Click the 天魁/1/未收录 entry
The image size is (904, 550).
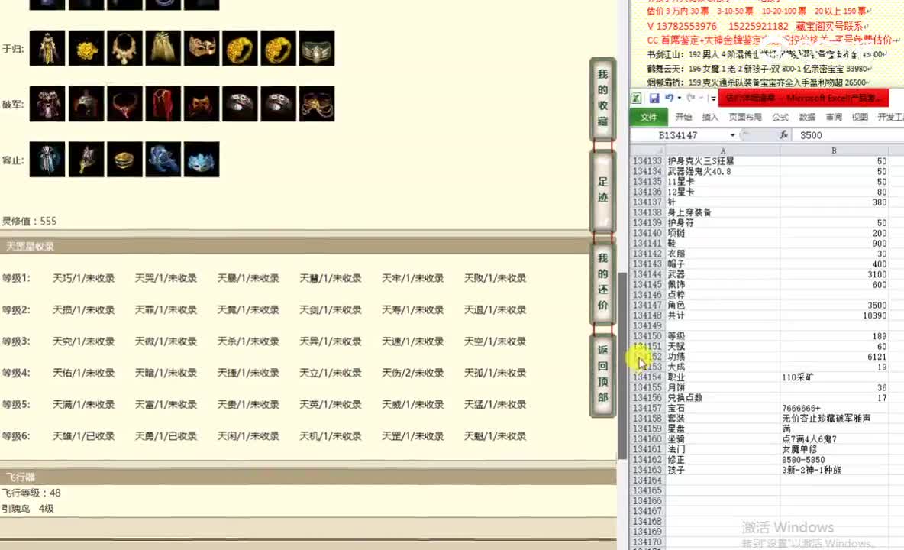496,436
